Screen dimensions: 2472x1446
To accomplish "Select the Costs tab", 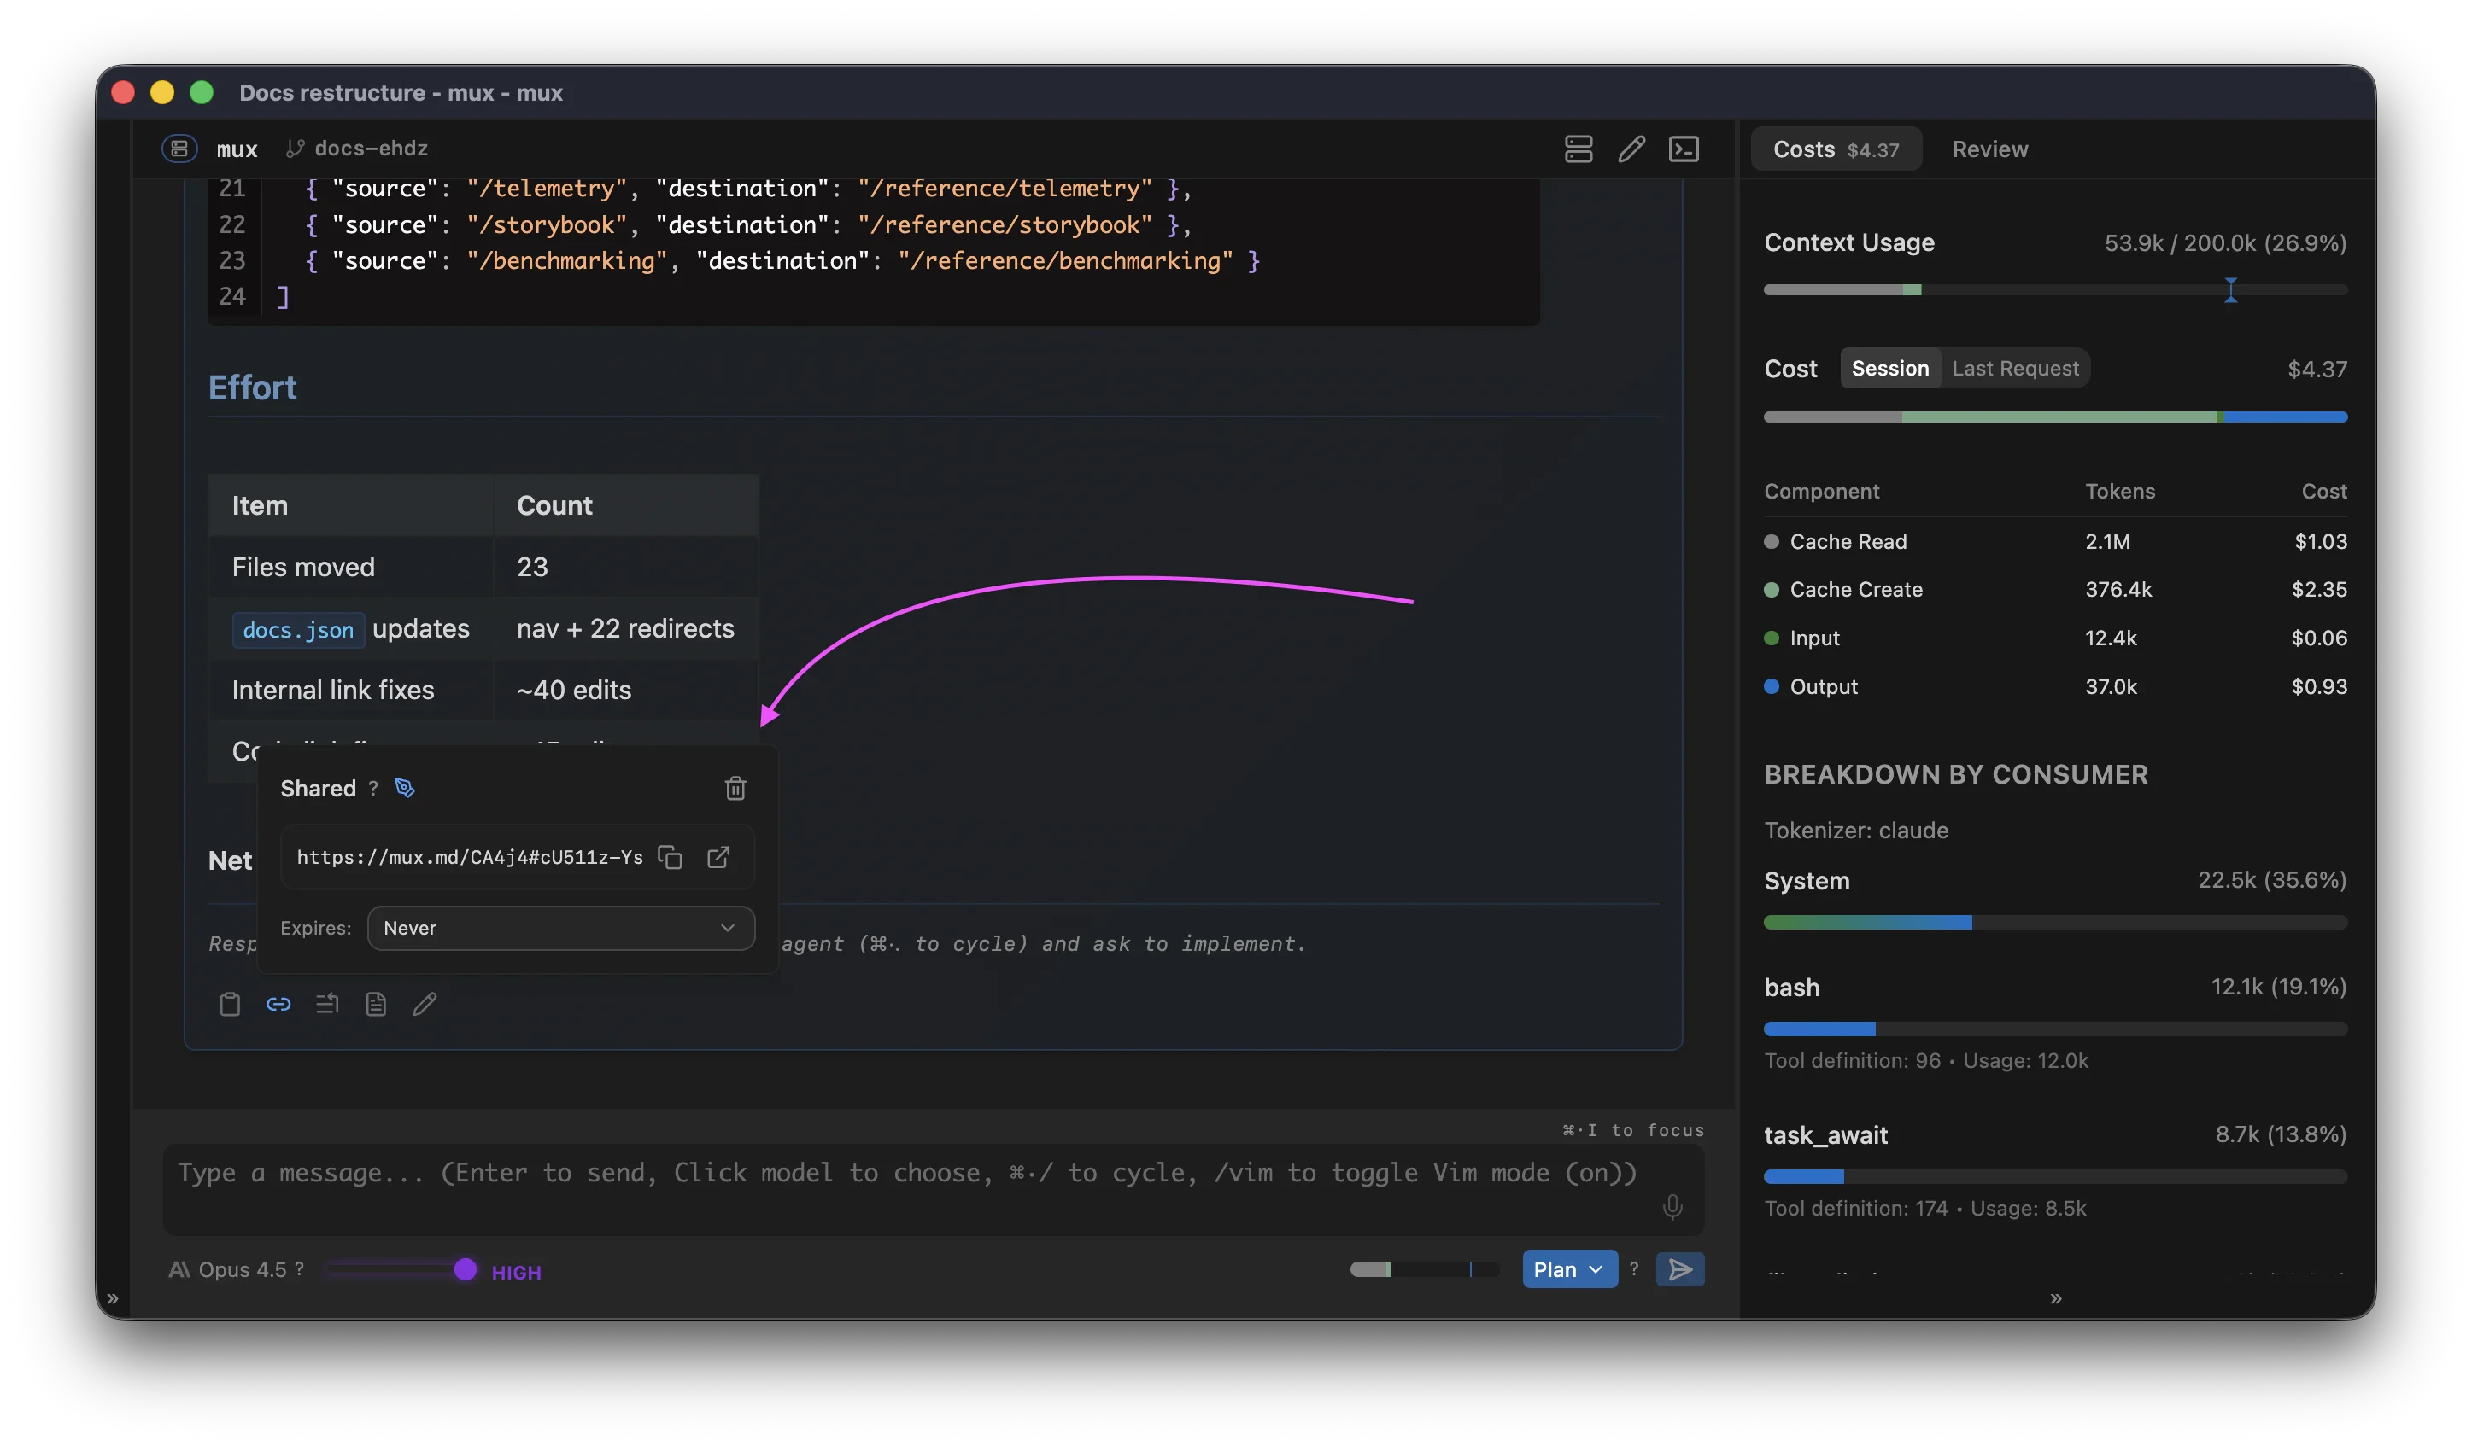I will point(1835,149).
